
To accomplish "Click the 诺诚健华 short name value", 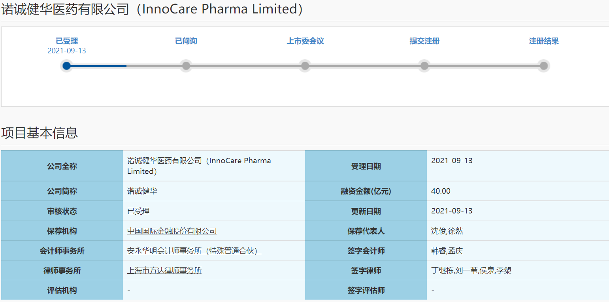I will tap(142, 191).
